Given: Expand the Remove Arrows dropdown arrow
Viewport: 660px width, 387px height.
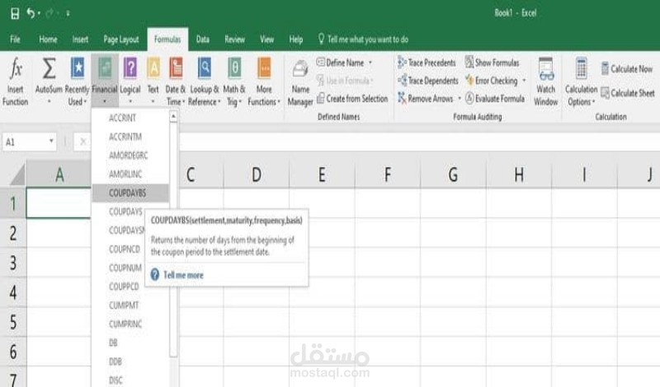Looking at the screenshot, I should pos(460,99).
